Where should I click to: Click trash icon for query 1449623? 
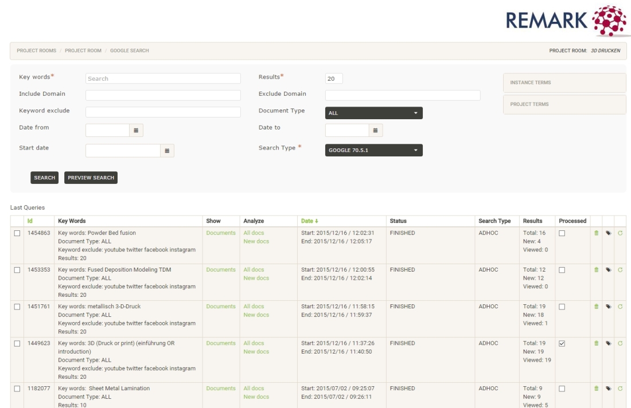tap(596, 343)
